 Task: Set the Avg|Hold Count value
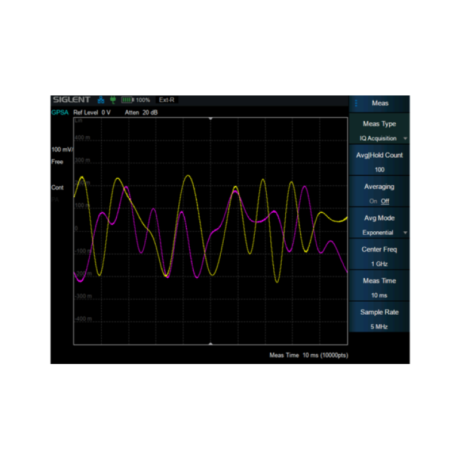(x=379, y=170)
